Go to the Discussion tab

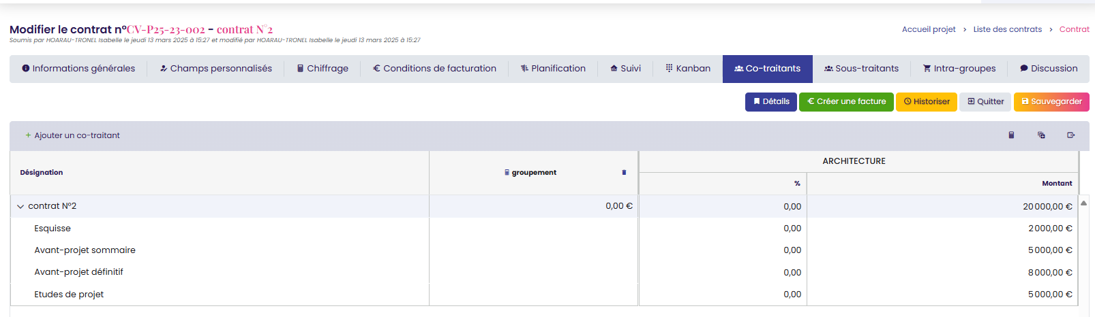[1048, 69]
